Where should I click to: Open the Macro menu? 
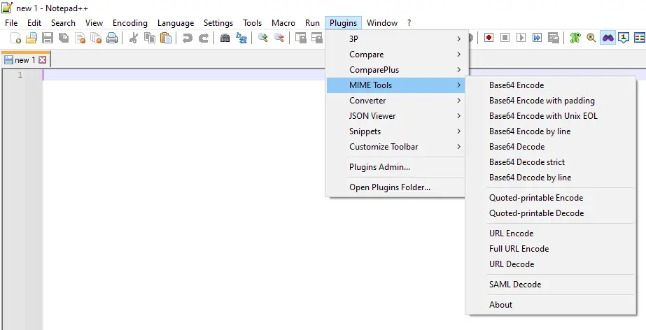[283, 23]
